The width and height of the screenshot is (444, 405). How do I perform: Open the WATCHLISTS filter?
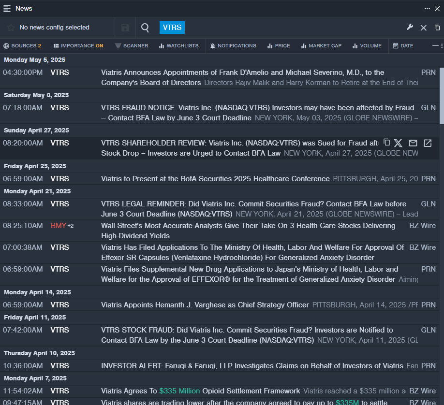(178, 46)
